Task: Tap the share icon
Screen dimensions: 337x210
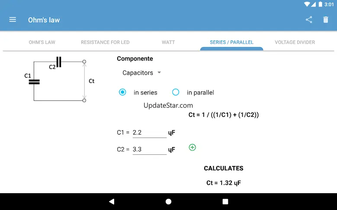Action: [309, 20]
